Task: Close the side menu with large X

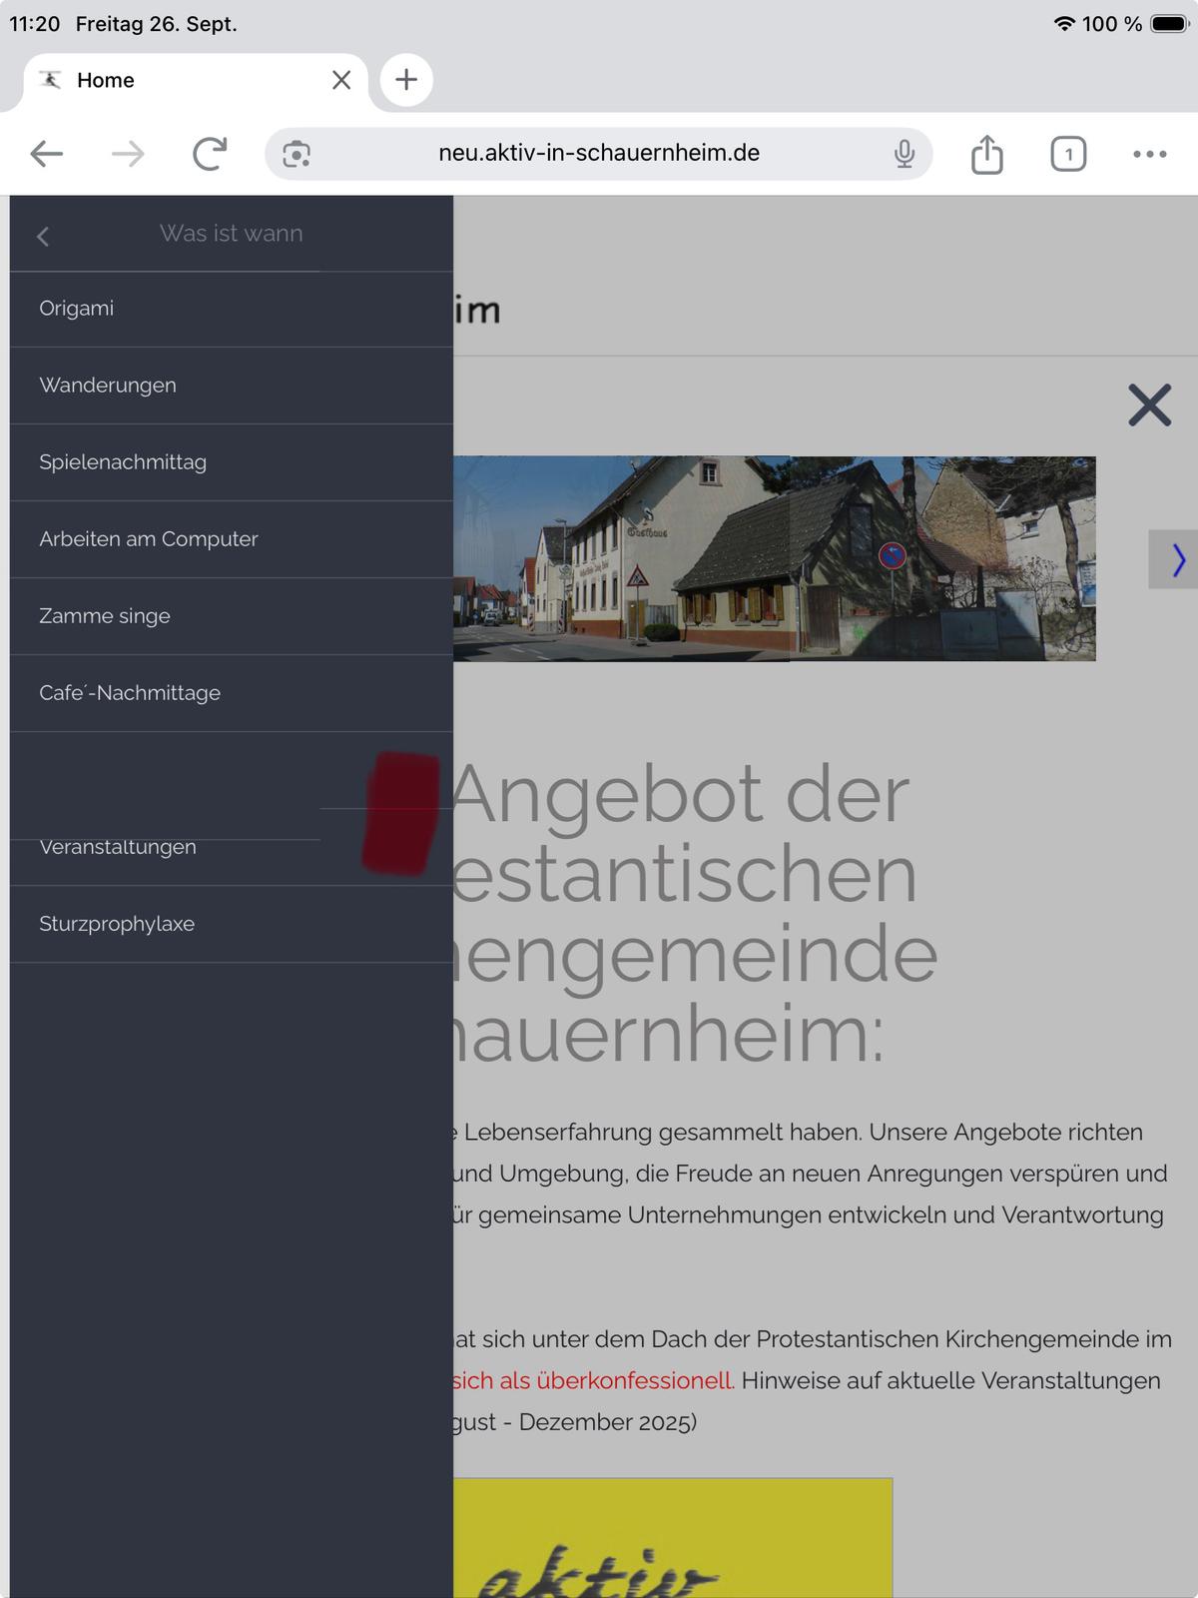Action: coord(1149,405)
